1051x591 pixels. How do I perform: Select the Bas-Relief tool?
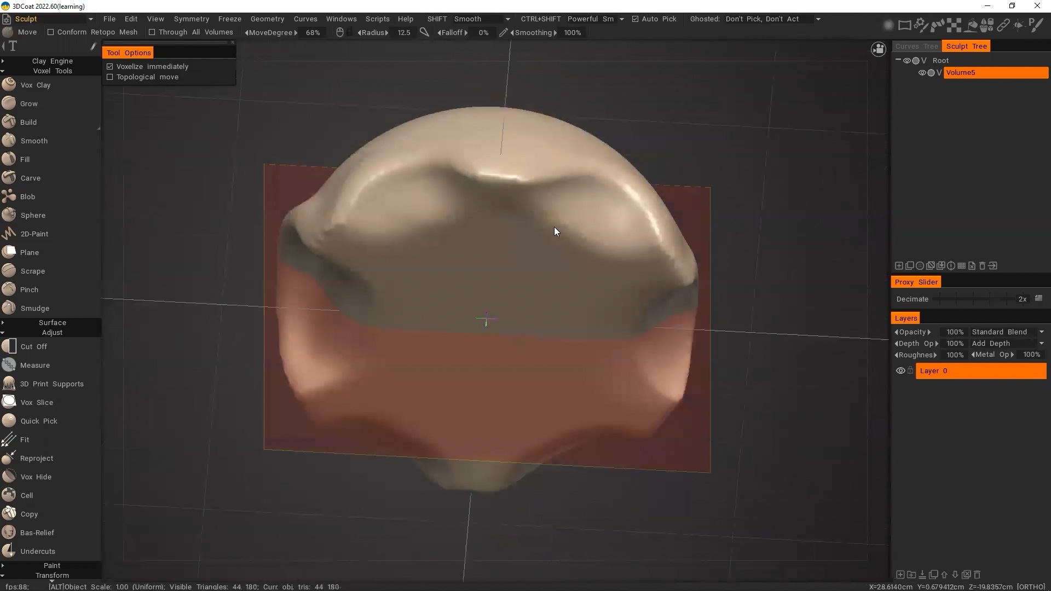[37, 532]
